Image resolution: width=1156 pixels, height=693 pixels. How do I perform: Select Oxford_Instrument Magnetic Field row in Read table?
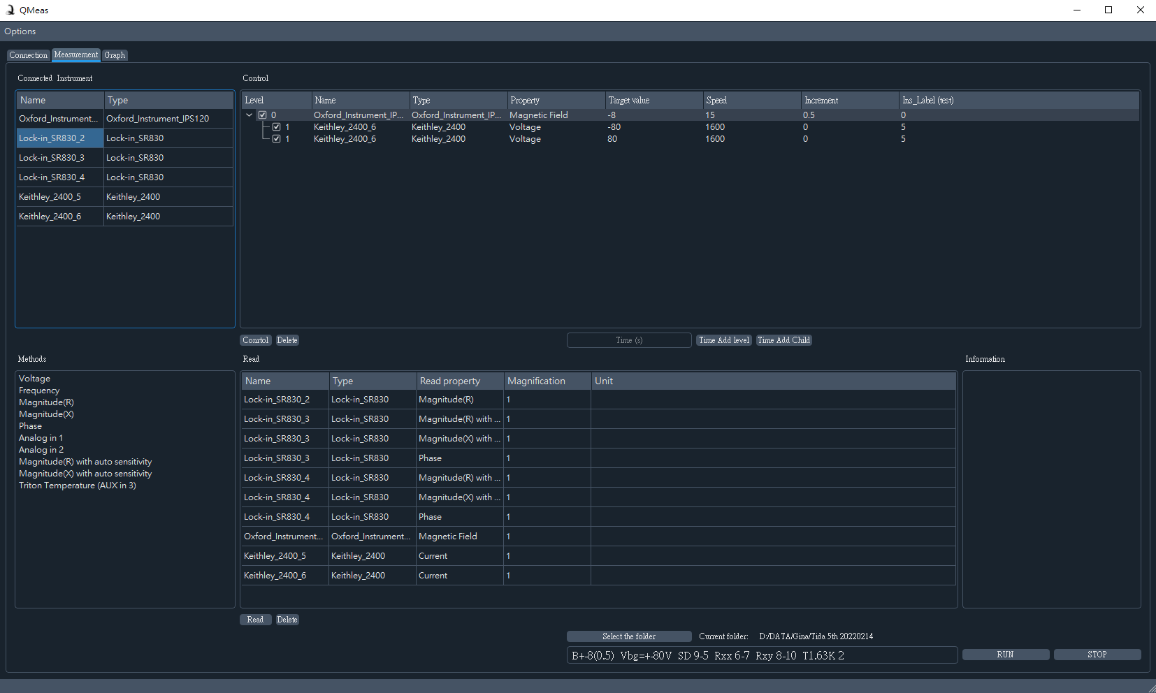598,537
